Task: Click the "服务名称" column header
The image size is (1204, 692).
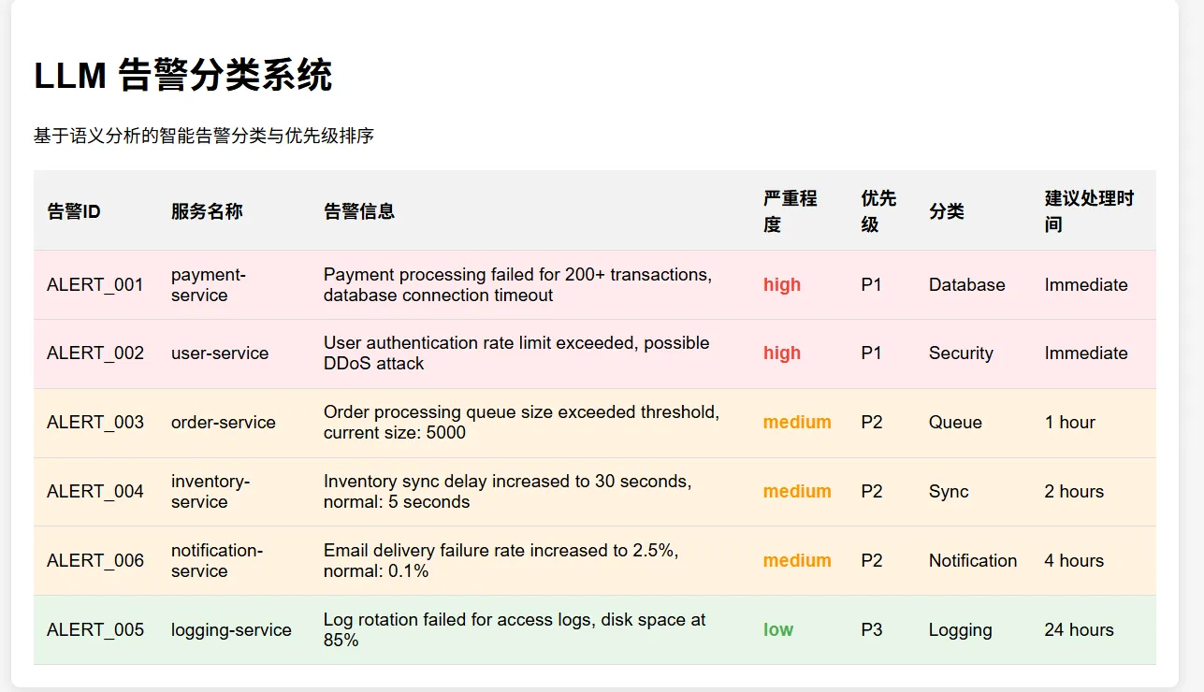Action: click(x=207, y=211)
